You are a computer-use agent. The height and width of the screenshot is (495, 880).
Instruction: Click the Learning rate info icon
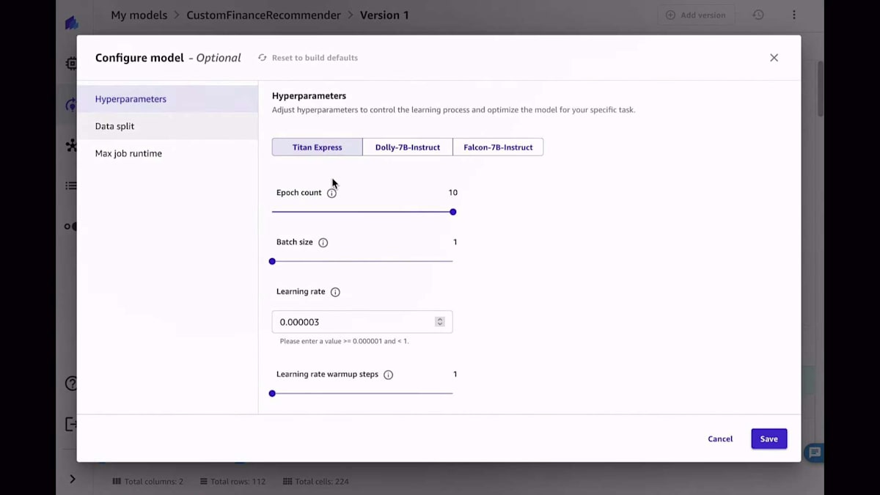335,292
